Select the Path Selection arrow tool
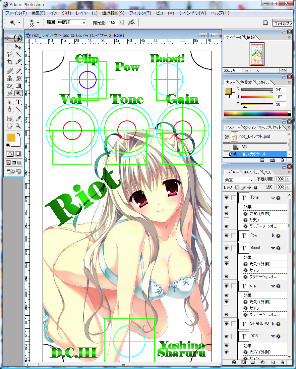This screenshot has height=369, width=296. coord(10,102)
